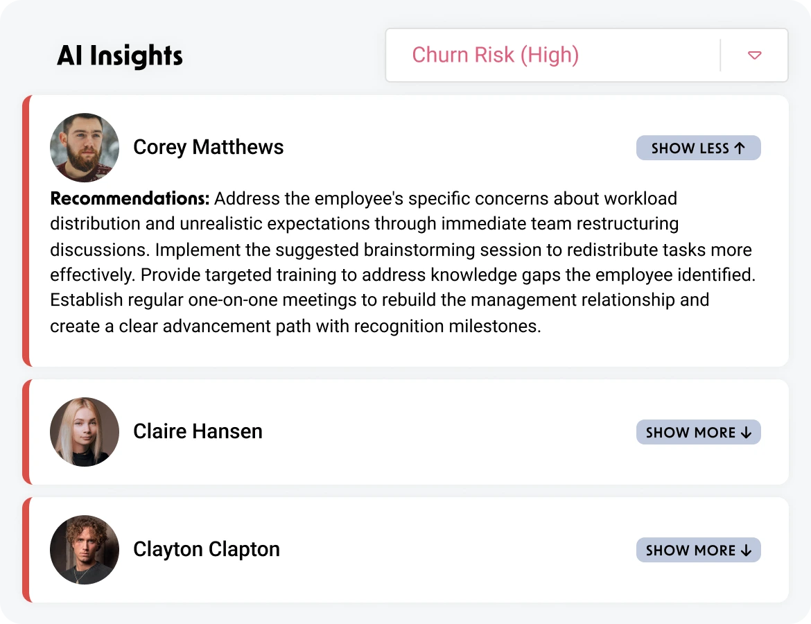This screenshot has height=624, width=811.
Task: Click the downward arrow icon beside Claire's Show More
Action: click(746, 432)
